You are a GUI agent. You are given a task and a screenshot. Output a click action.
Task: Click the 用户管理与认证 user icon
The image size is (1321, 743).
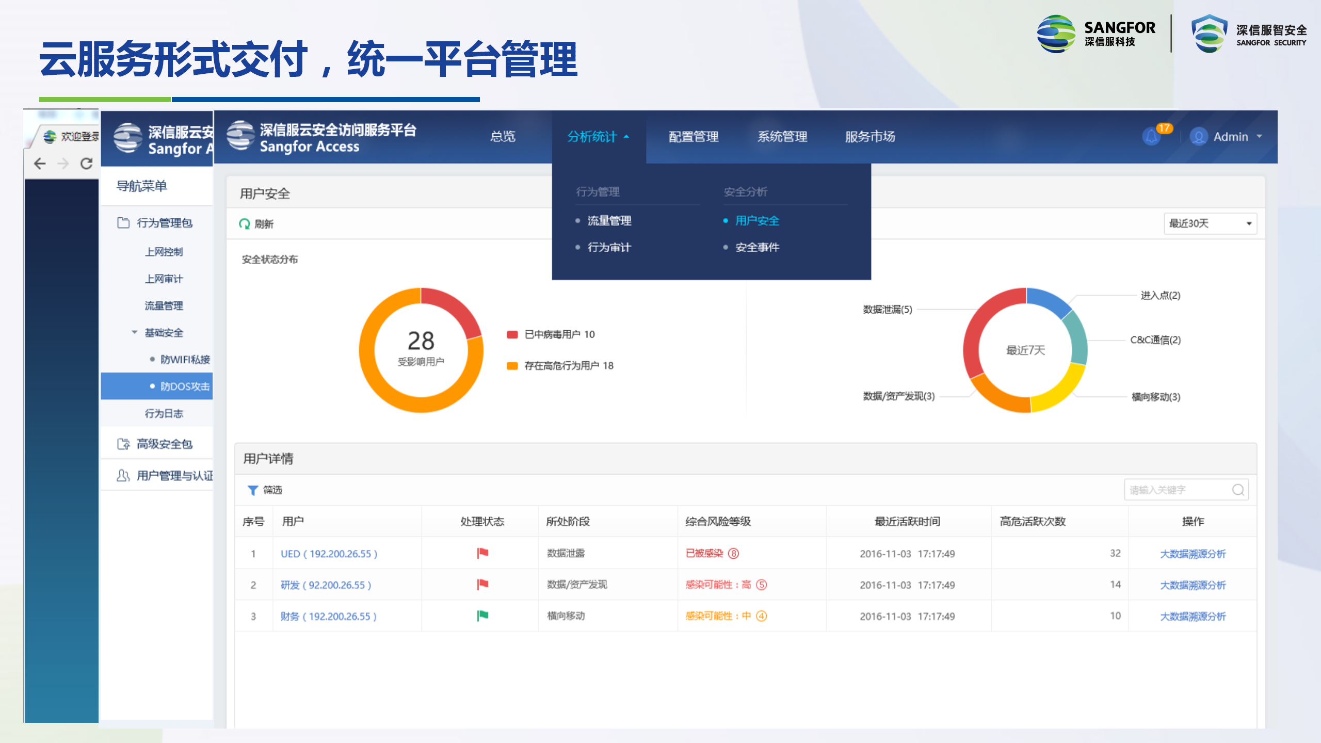(123, 475)
